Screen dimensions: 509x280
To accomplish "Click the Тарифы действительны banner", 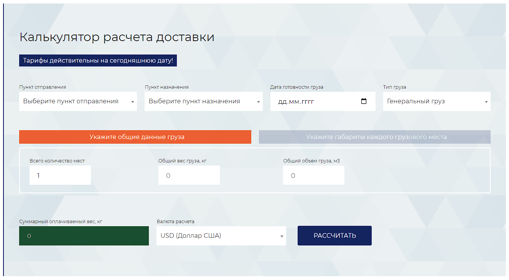I will (x=98, y=61).
